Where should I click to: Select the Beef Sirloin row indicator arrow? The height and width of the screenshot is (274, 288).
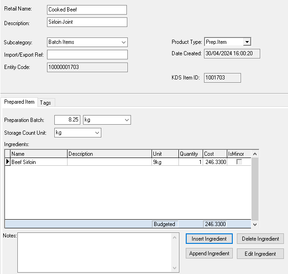pyautogui.click(x=7, y=162)
